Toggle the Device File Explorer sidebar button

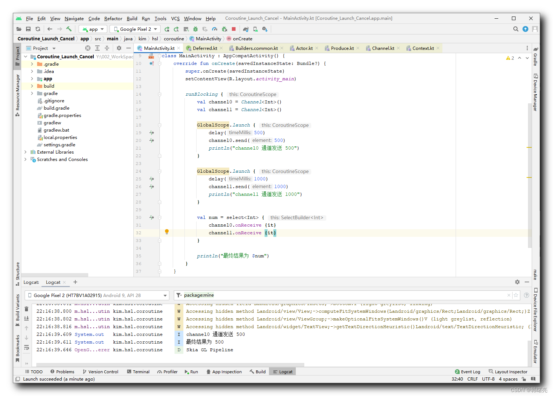click(535, 310)
